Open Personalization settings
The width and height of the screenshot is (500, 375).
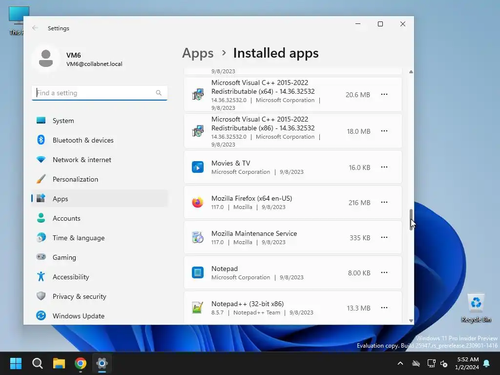[x=99, y=179]
